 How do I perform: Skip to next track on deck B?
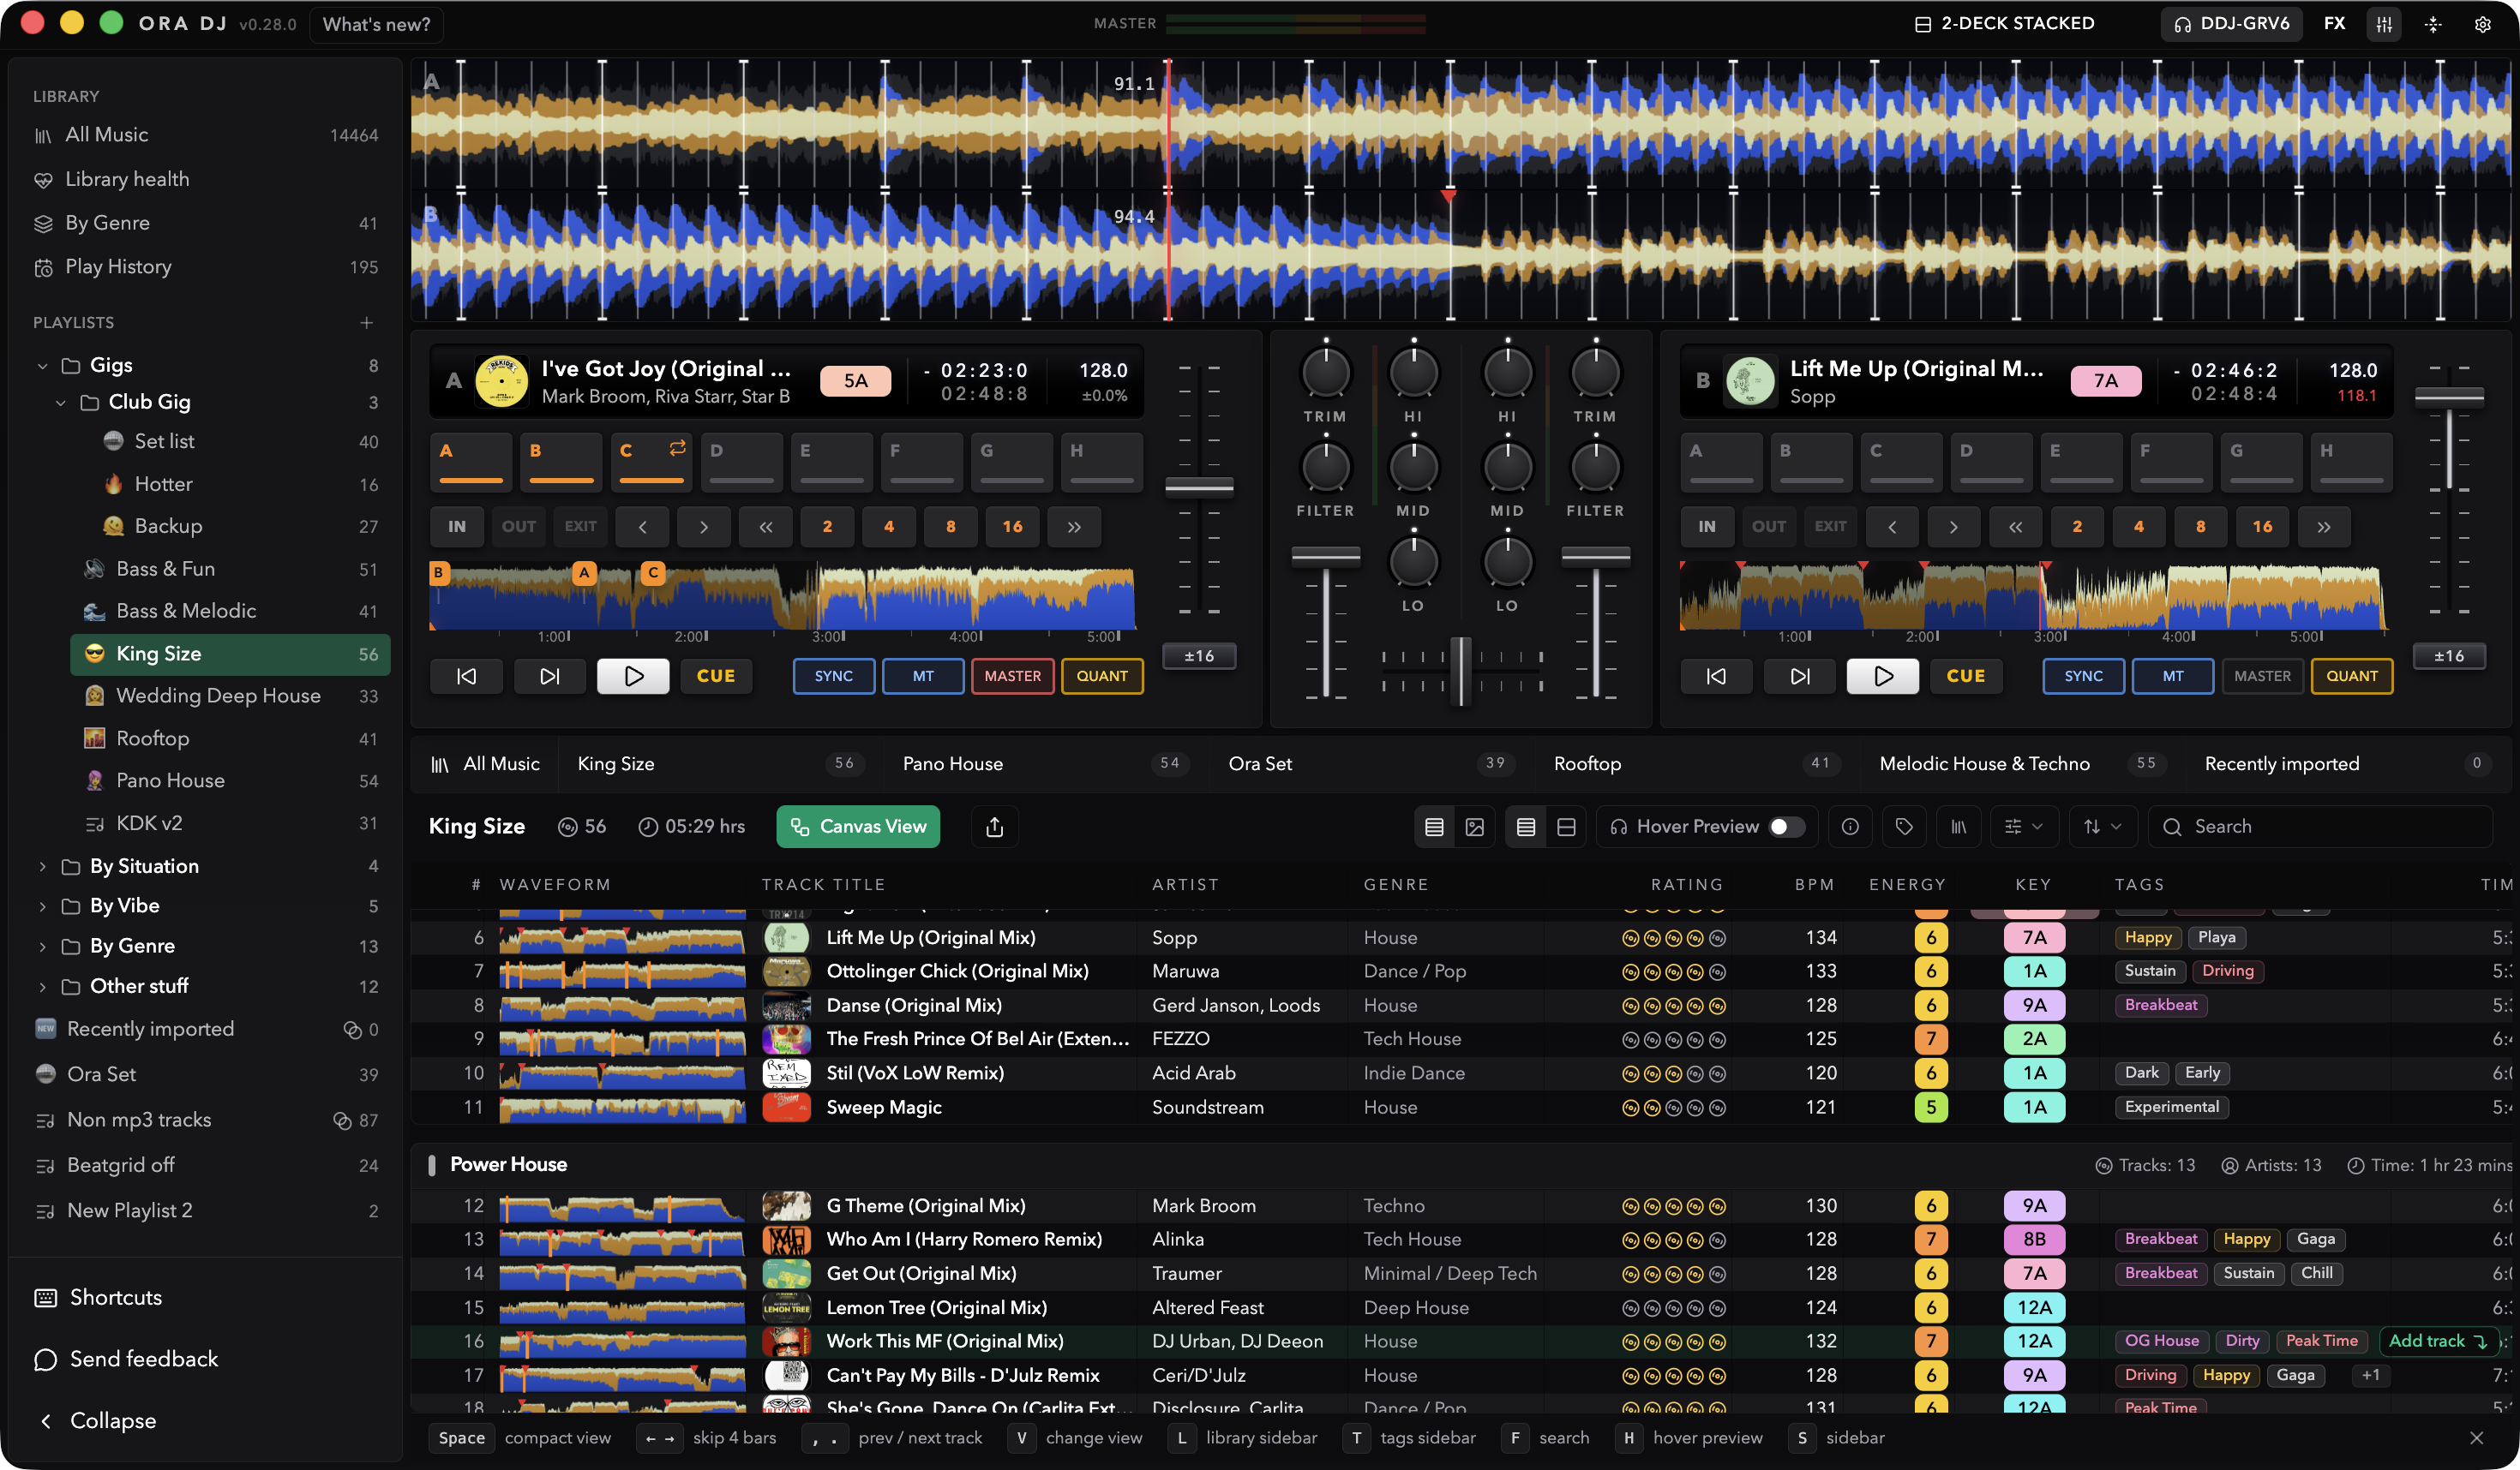pos(1799,677)
